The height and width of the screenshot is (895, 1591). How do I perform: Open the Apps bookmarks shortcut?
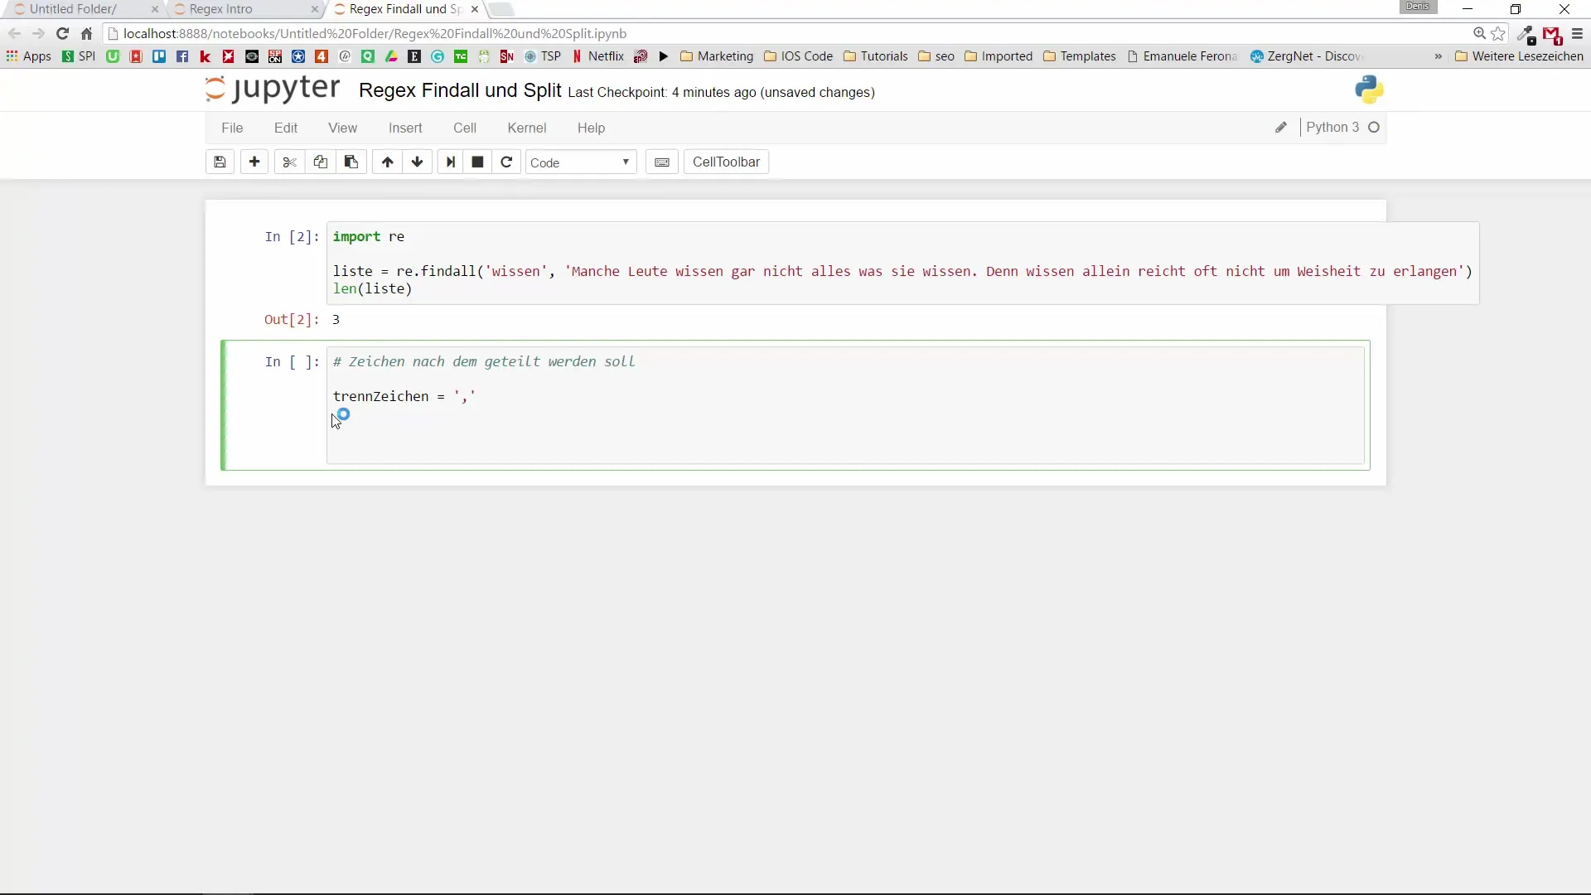coord(29,56)
